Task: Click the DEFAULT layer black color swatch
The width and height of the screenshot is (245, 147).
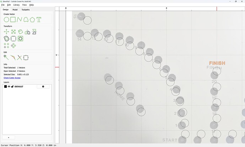Action: [5, 87]
